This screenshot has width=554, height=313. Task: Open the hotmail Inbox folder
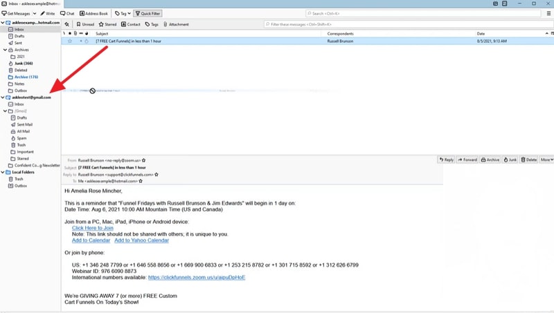coord(19,29)
